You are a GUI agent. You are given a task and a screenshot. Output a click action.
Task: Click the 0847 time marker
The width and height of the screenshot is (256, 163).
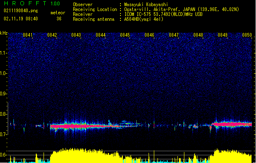pyautogui.click(x=174, y=35)
